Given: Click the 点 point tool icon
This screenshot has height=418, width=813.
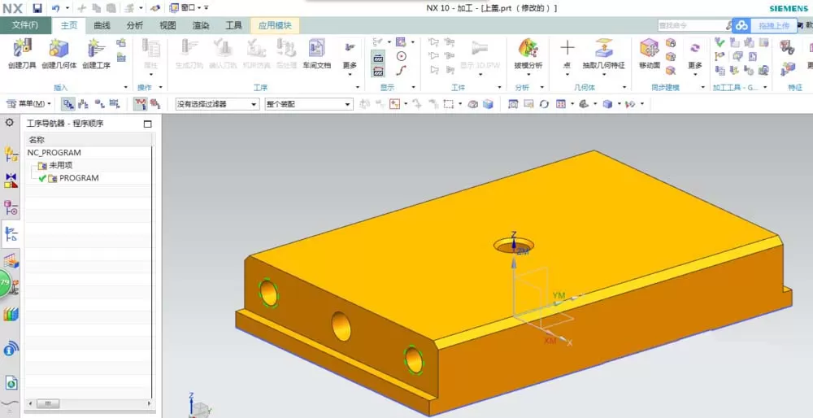Looking at the screenshot, I should (567, 48).
